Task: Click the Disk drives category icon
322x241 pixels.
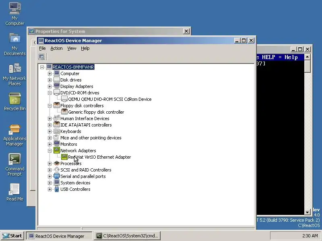Action: point(57,80)
